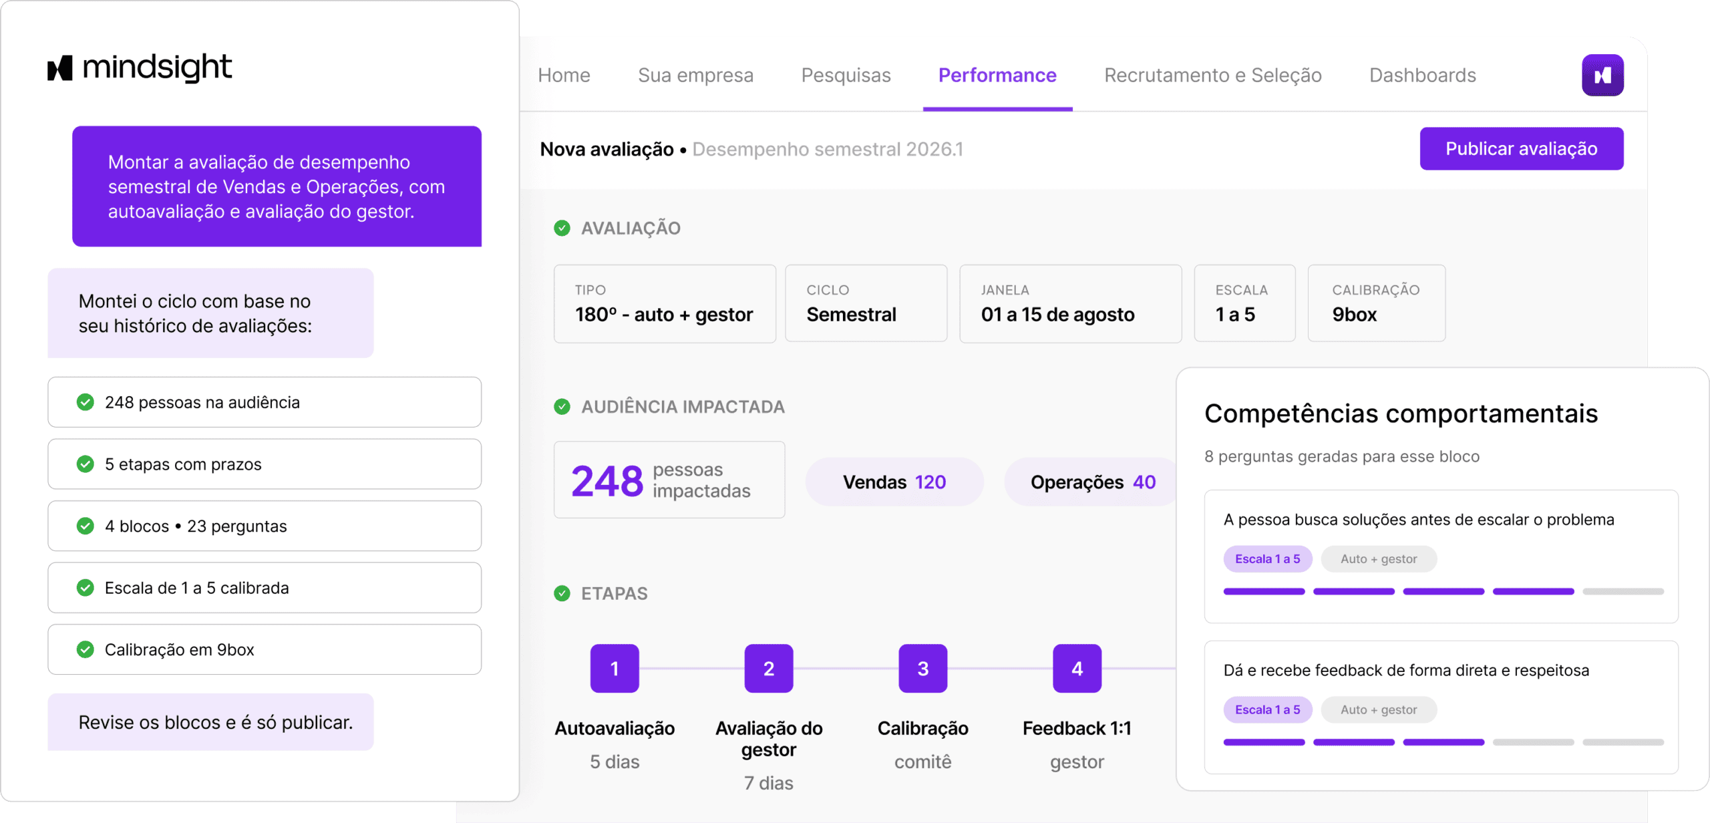Click Escala 1 a 5 tag on 'busca soluções' question

tap(1267, 559)
